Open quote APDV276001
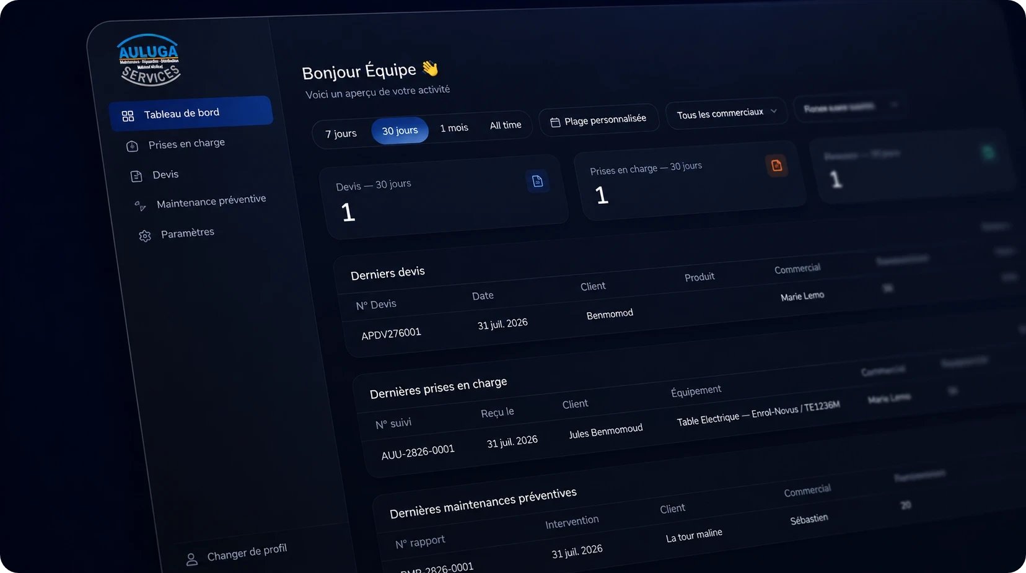The height and width of the screenshot is (573, 1026). point(391,334)
